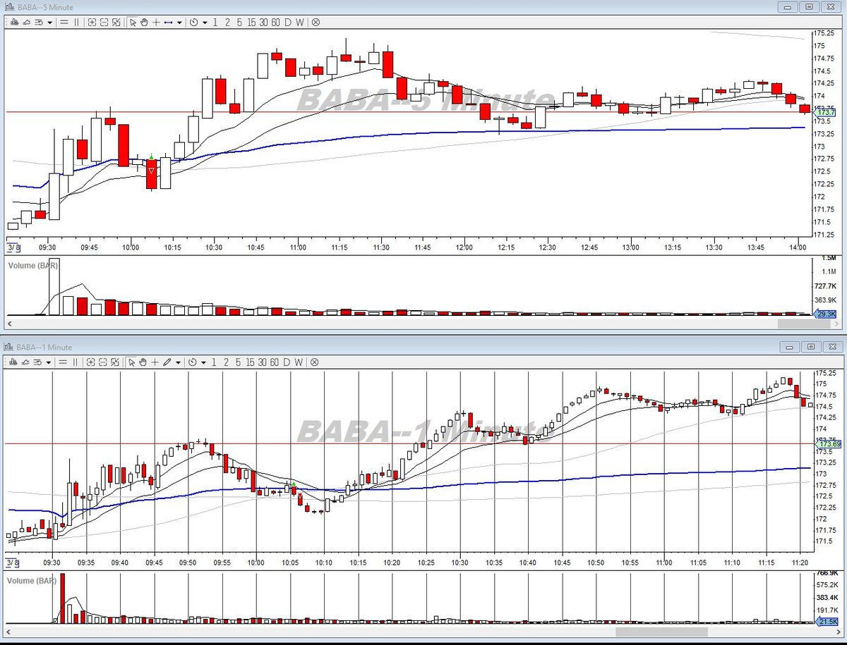This screenshot has height=645, width=847.
Task: Choose the pencil drawing tool in 1 Minute chart
Action: click(167, 362)
